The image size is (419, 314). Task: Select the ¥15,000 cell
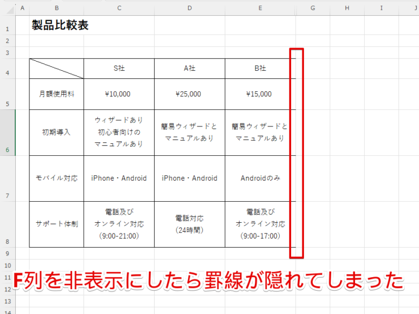[260, 94]
